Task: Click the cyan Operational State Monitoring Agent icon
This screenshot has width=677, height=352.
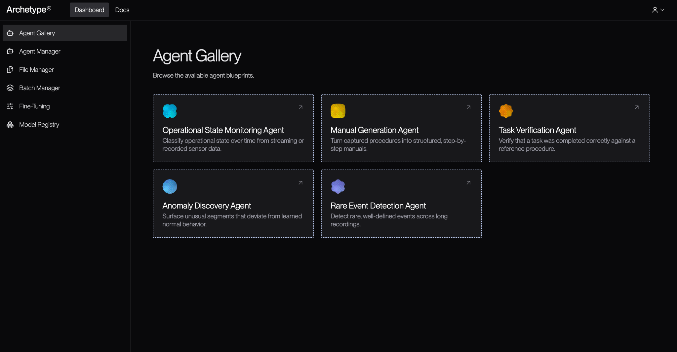Action: [170, 111]
